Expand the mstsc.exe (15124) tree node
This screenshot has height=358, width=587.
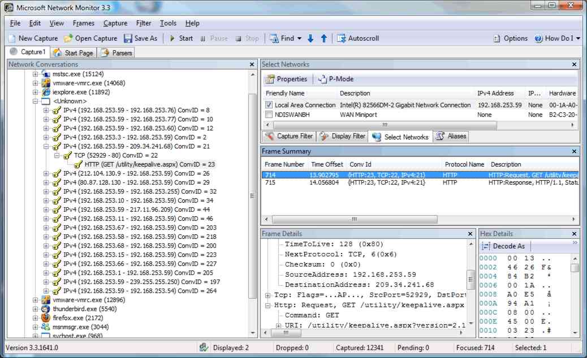click(x=35, y=74)
